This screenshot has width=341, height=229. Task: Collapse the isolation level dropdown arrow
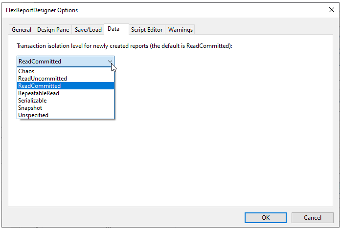[x=110, y=62]
